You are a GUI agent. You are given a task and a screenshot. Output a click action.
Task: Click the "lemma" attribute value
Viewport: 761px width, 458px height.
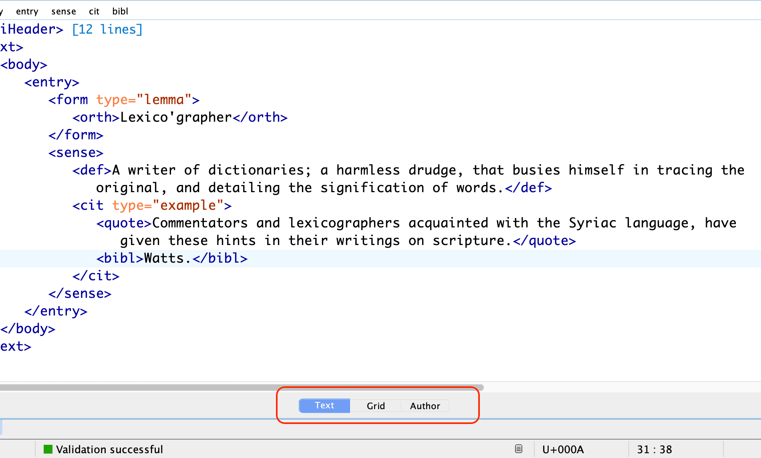[x=164, y=100]
